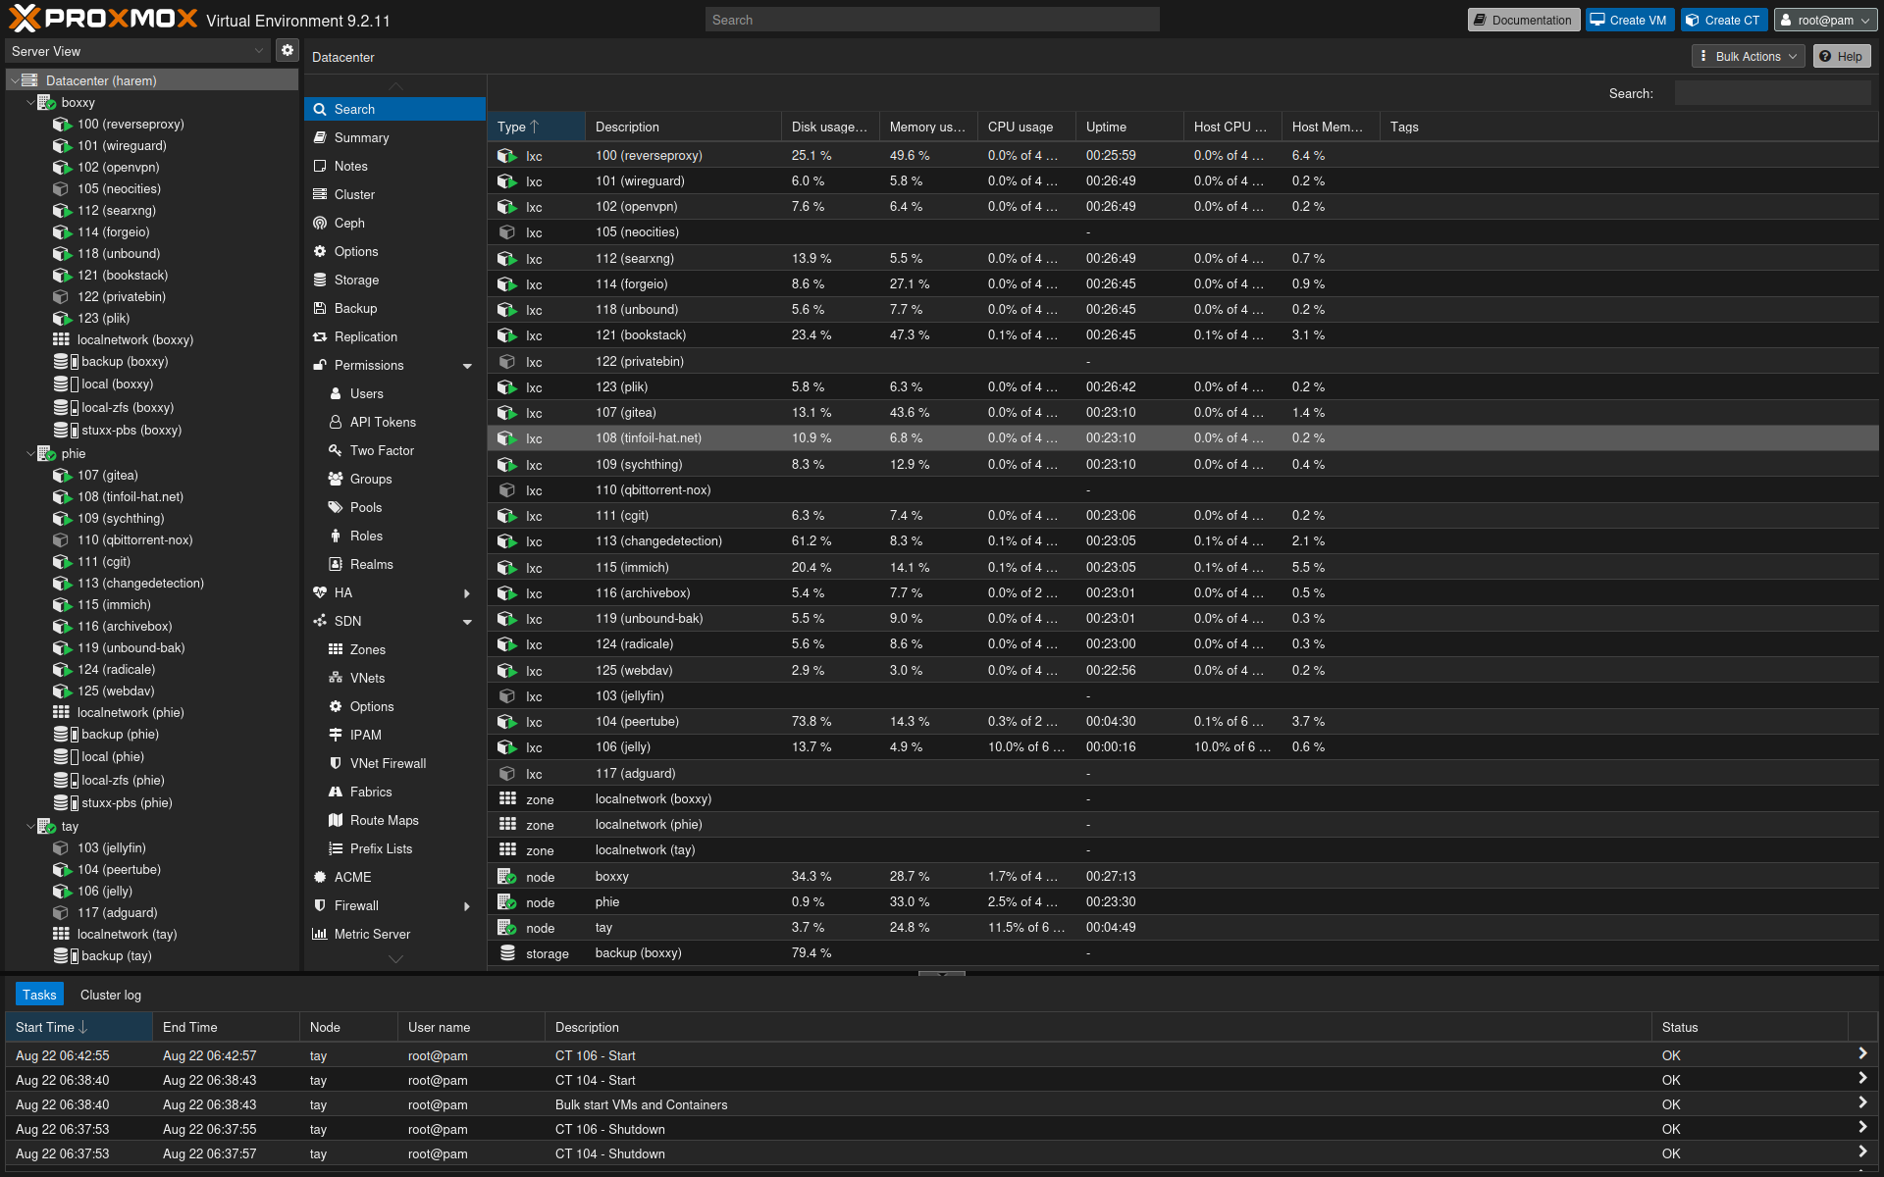
Task: Select 113 (changedetection) in the tree
Action: pyautogui.click(x=140, y=584)
